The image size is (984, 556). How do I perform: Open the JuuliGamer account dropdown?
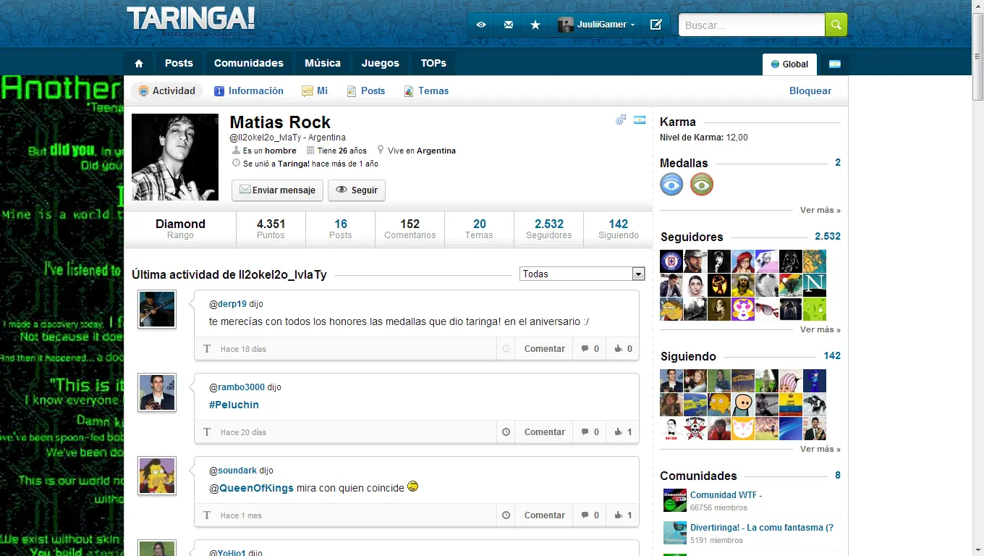point(596,25)
